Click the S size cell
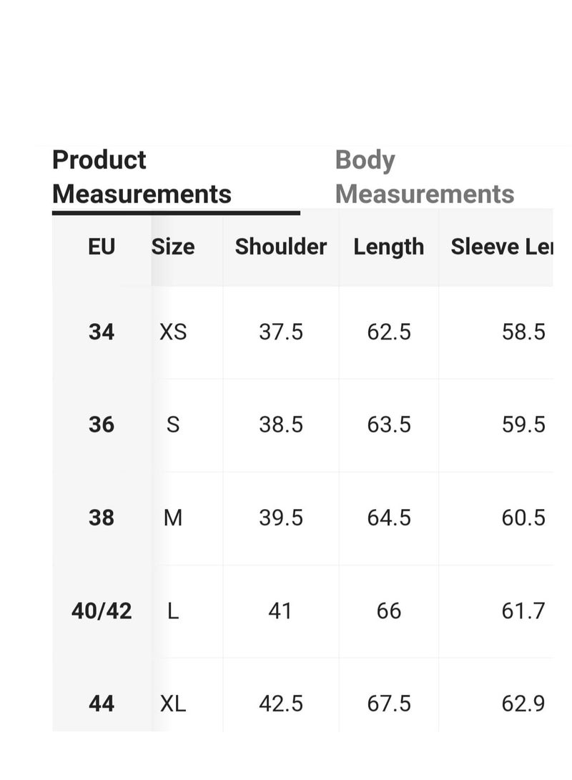Viewport: 572px width, 780px height. click(x=173, y=425)
